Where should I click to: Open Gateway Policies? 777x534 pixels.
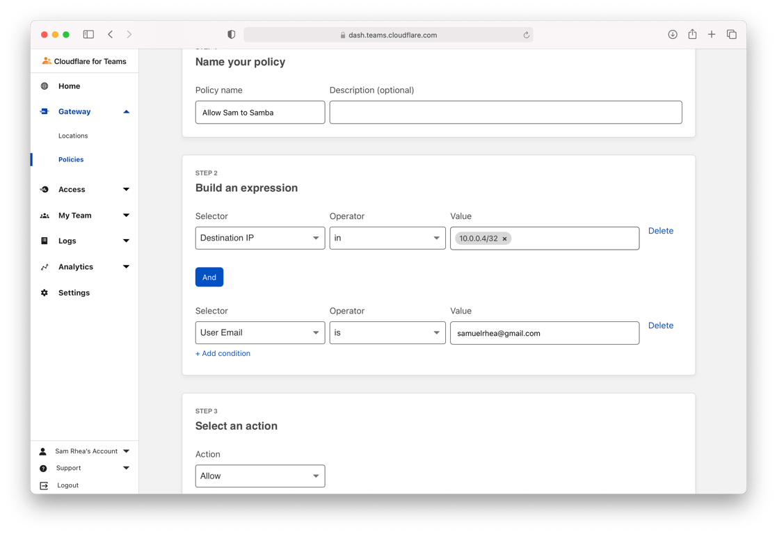click(x=71, y=159)
